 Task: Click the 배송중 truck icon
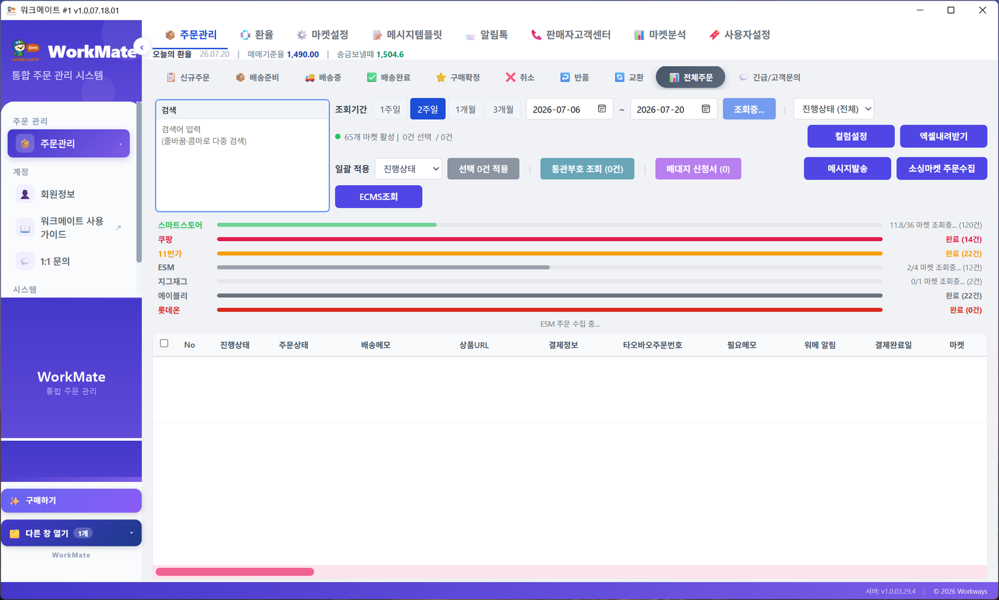[310, 77]
